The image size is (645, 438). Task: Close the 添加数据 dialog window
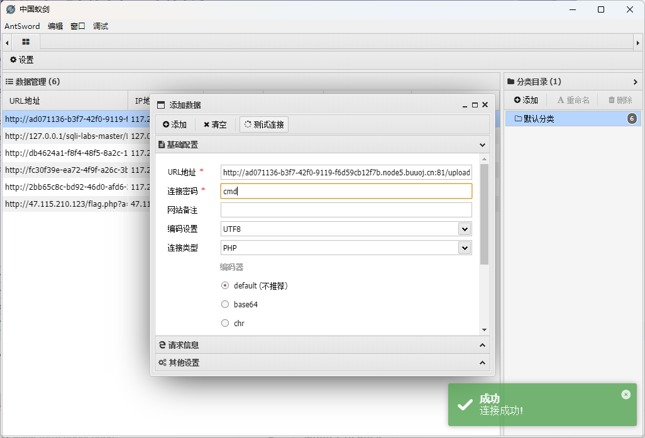click(485, 105)
